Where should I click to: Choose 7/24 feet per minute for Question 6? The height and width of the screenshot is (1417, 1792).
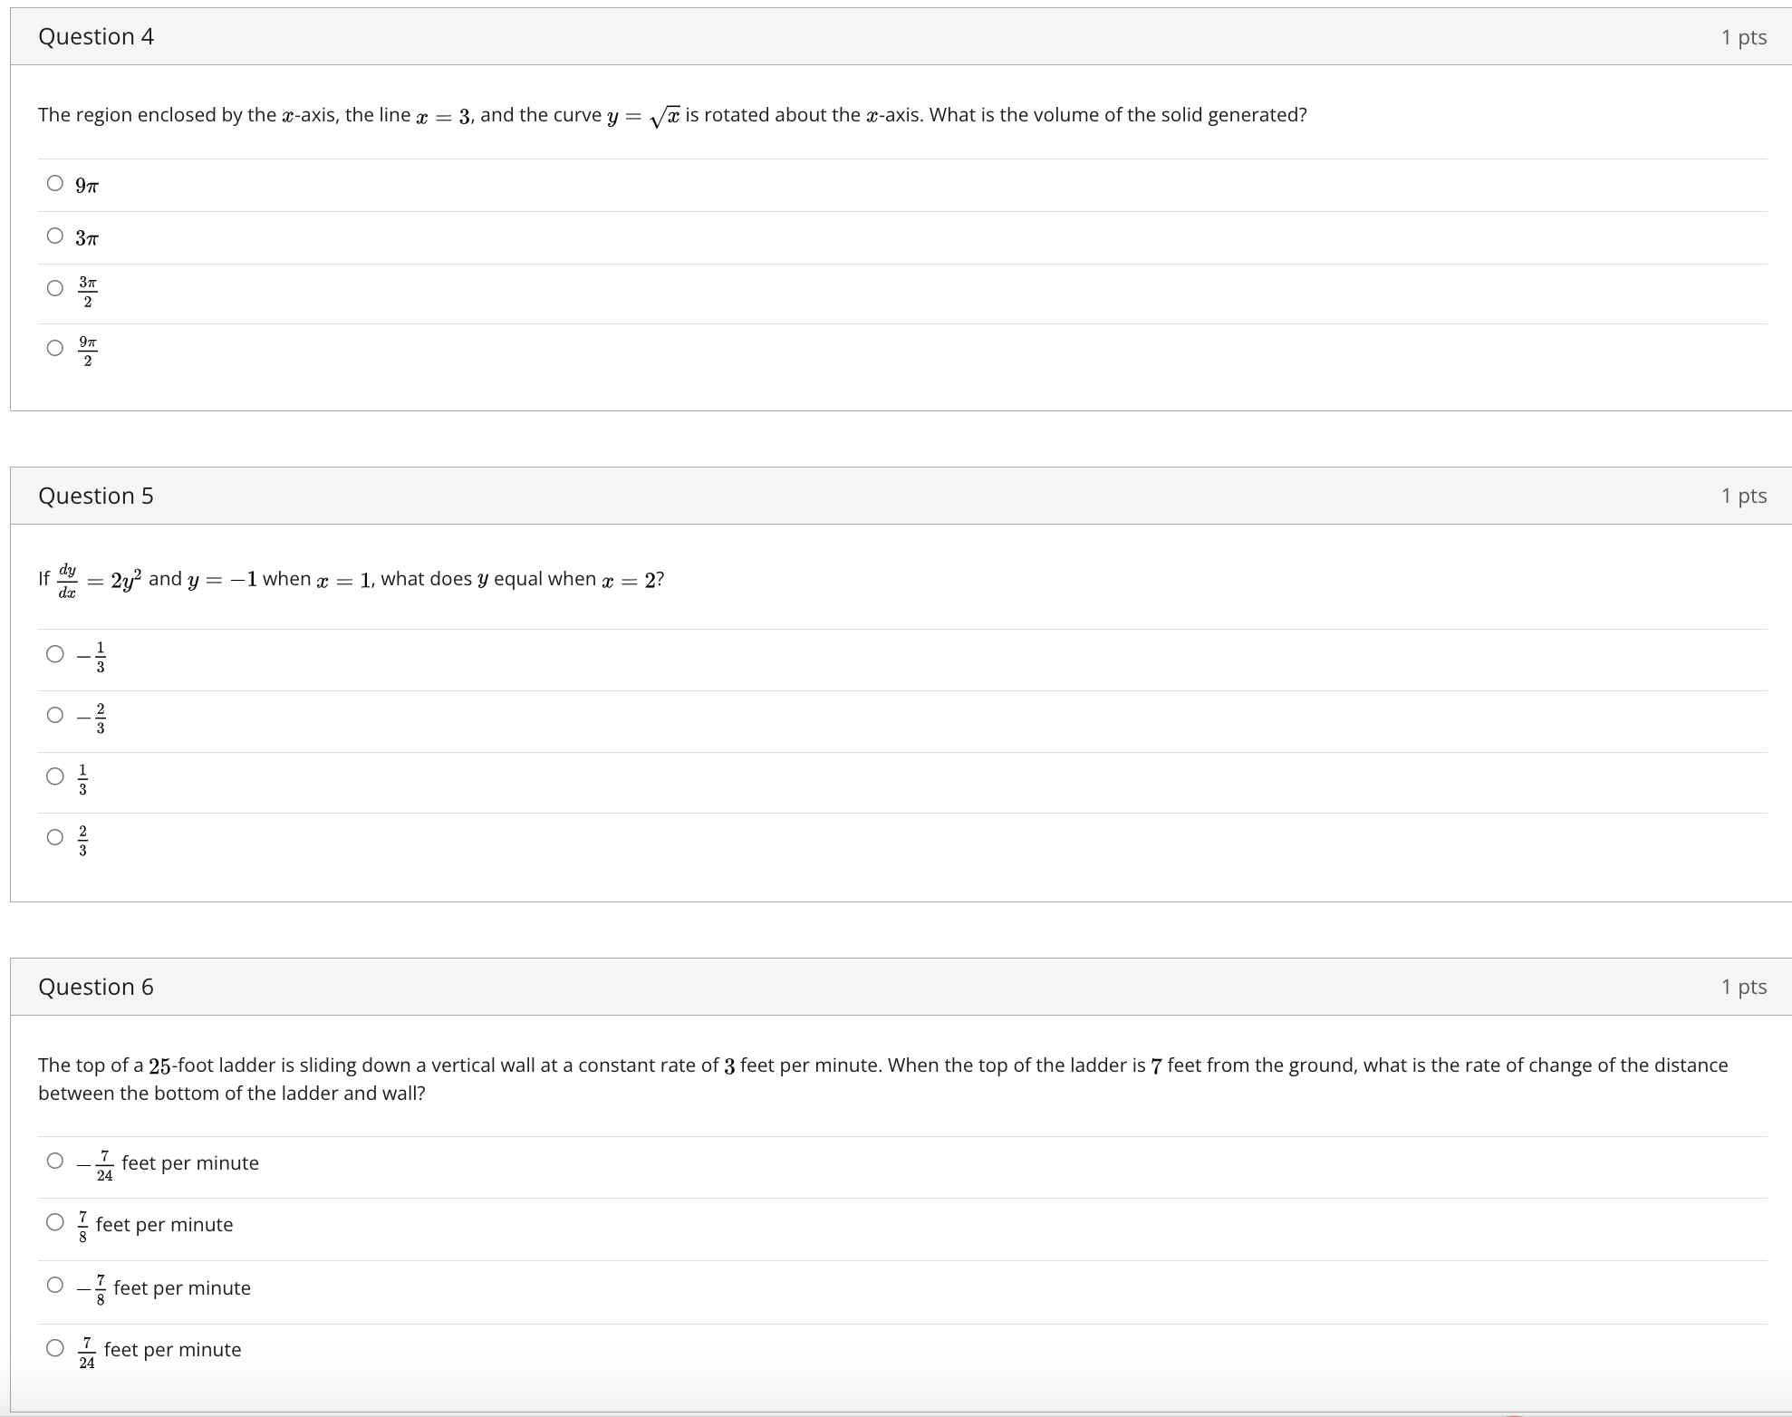[x=53, y=1347]
